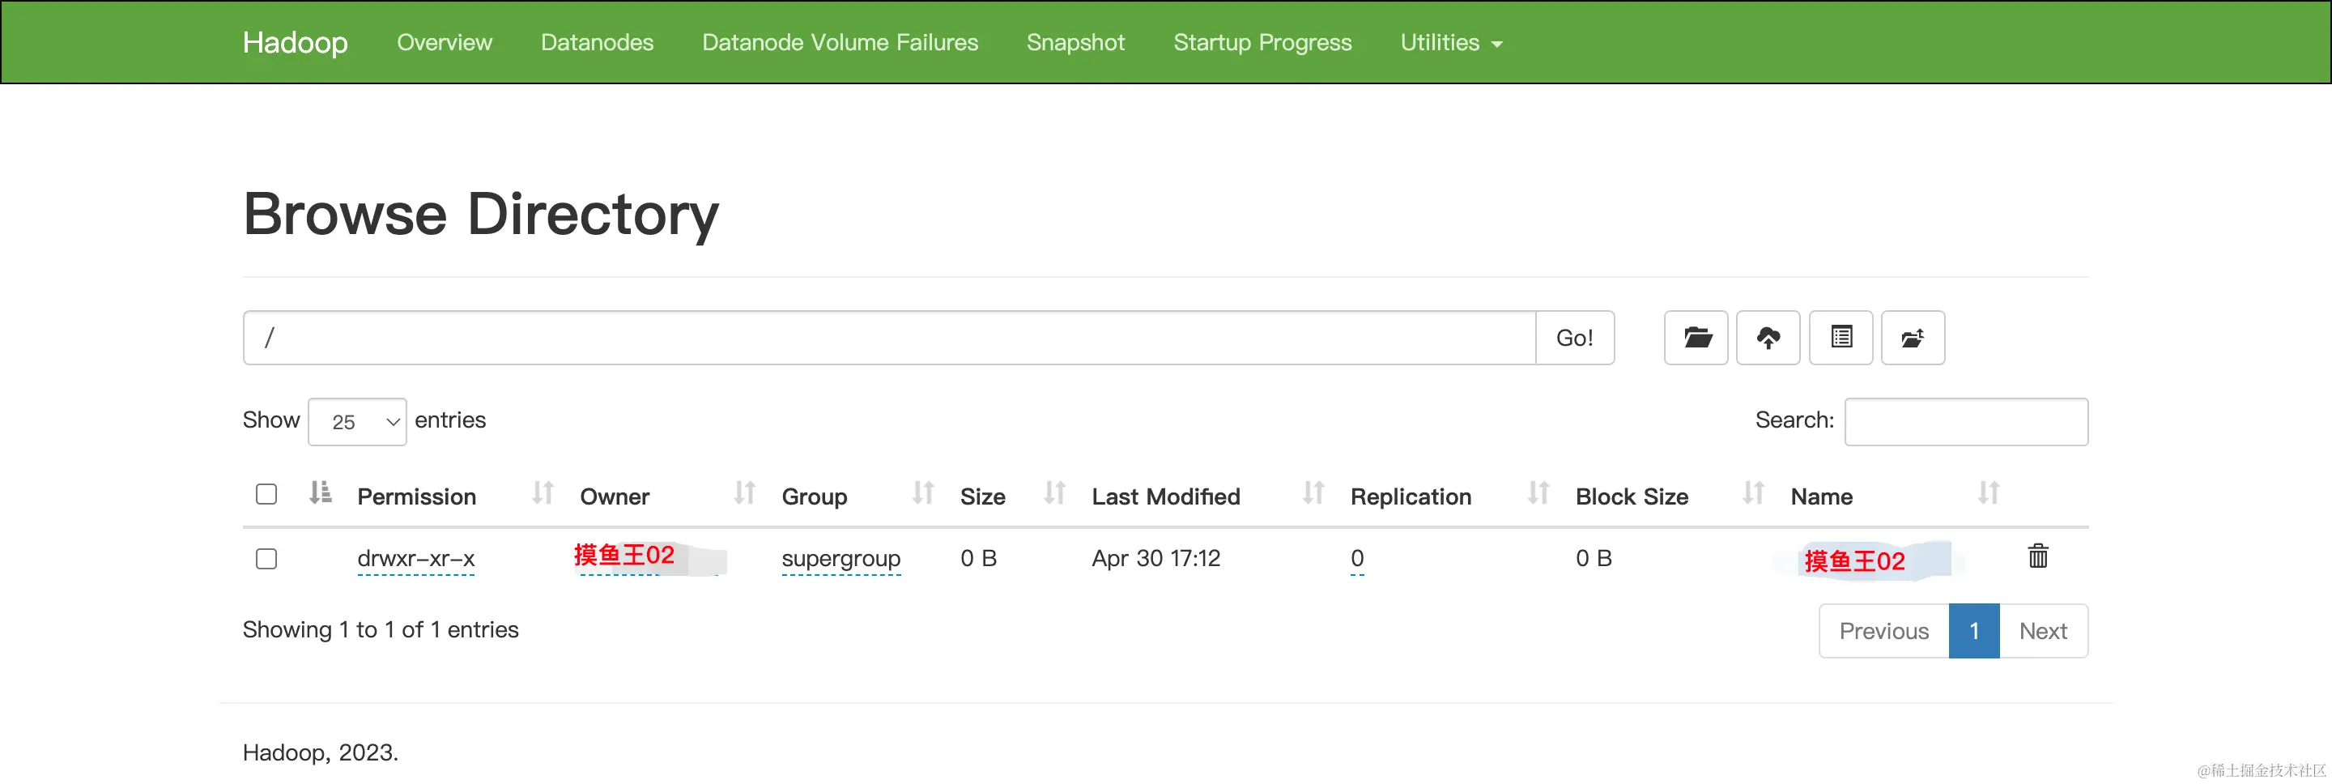Click the Next pagination button
Image resolution: width=2332 pixels, height=784 pixels.
click(2042, 631)
